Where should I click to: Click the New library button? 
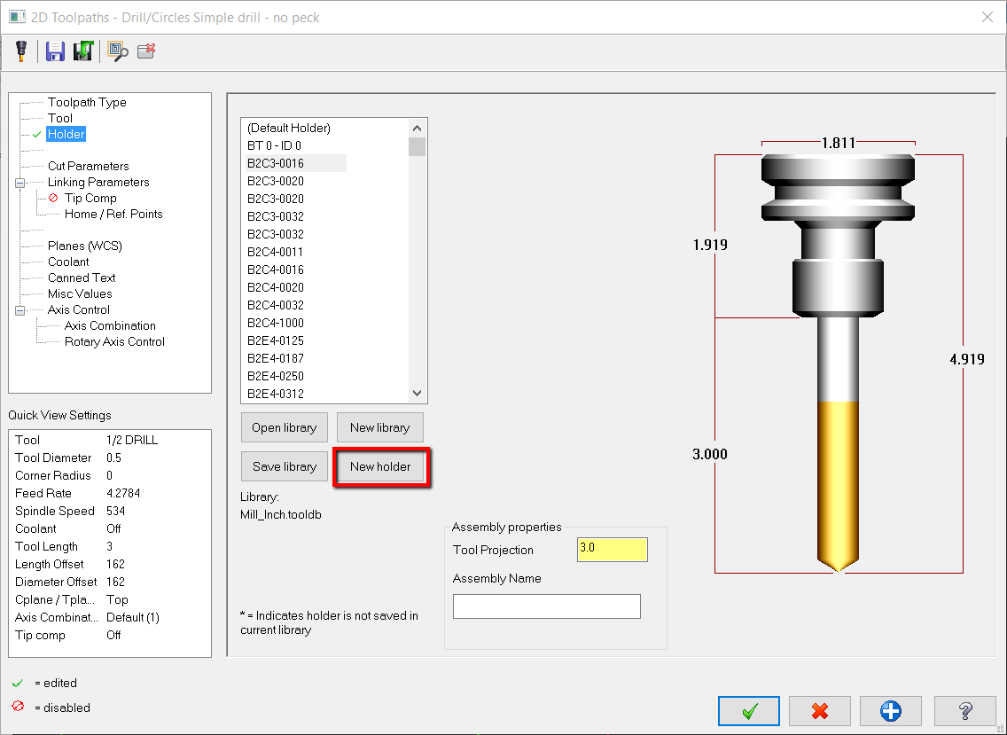tap(379, 428)
